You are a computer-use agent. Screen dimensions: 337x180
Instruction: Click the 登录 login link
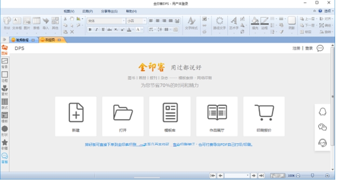[x=309, y=48]
